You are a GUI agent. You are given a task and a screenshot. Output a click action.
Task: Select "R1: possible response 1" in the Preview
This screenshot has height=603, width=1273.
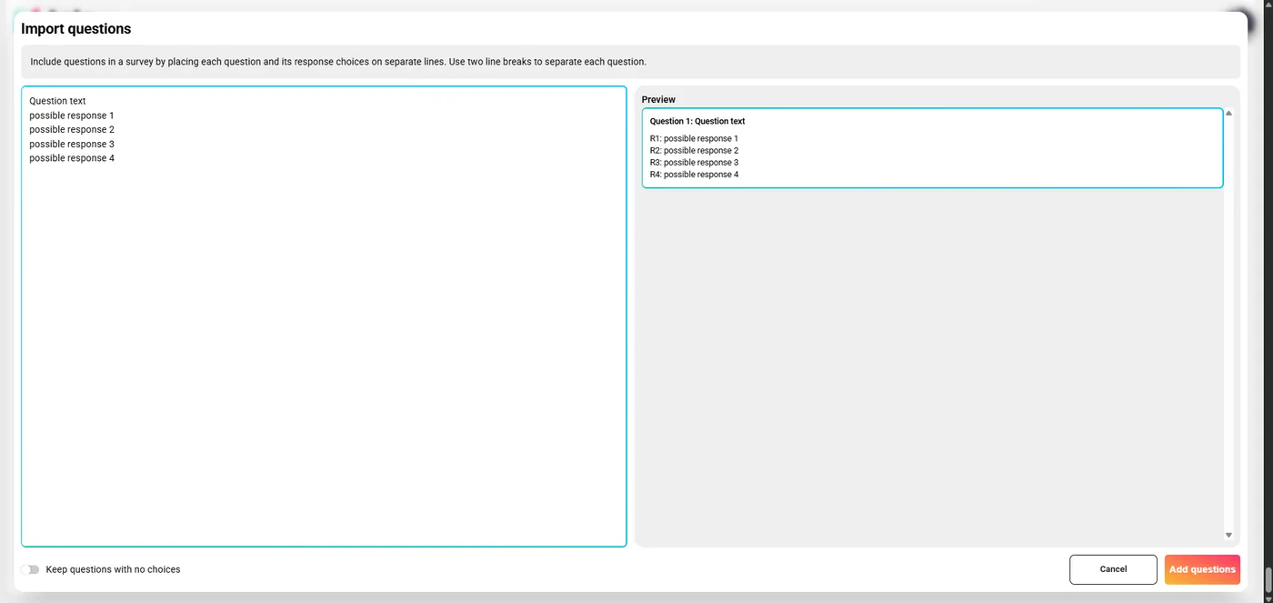694,138
